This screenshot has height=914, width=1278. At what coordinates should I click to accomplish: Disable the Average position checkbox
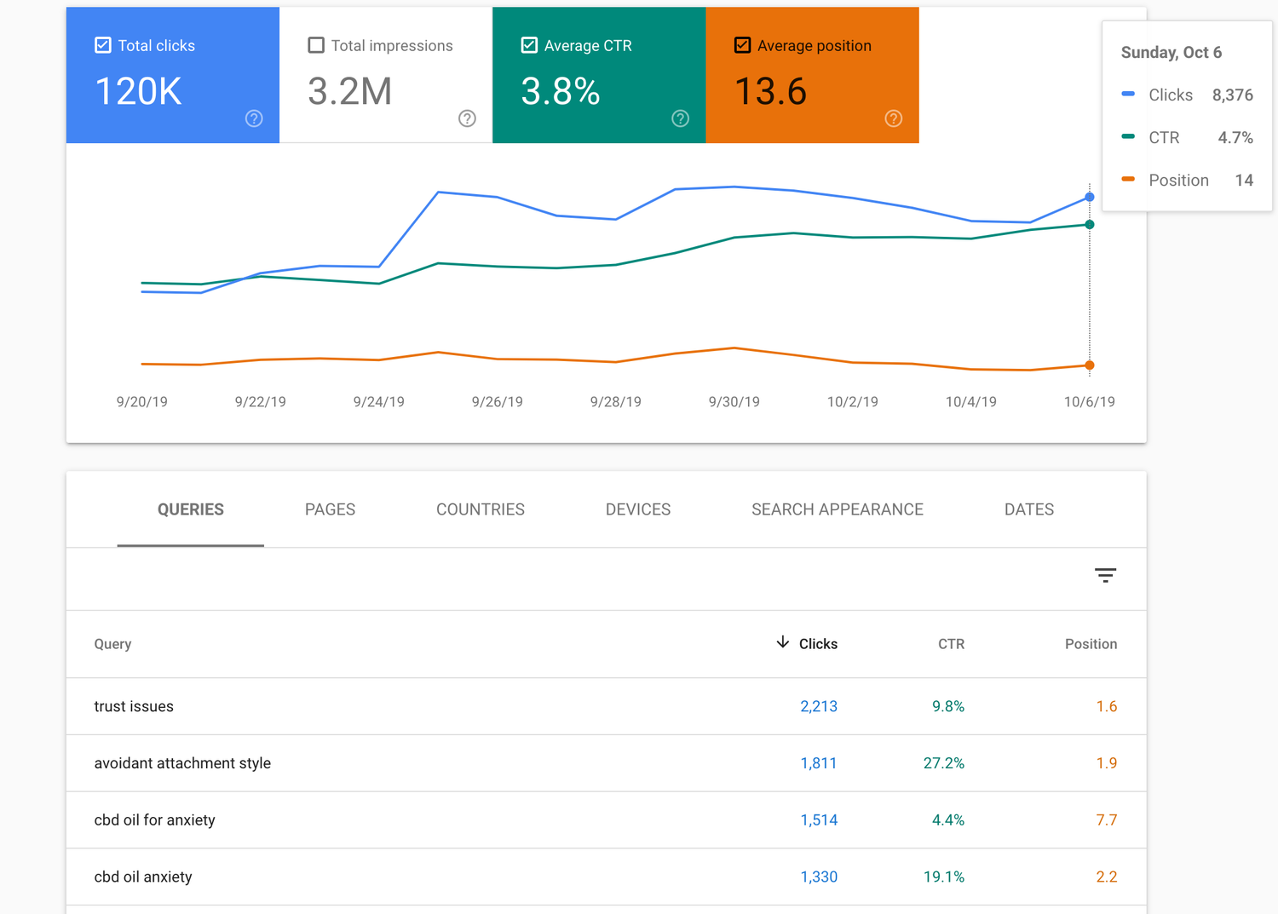(742, 45)
